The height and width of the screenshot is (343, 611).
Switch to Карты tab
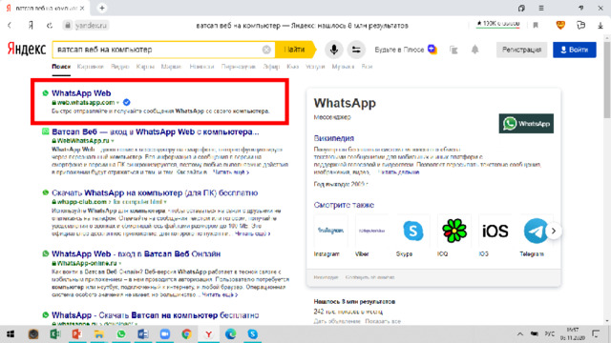tap(145, 67)
